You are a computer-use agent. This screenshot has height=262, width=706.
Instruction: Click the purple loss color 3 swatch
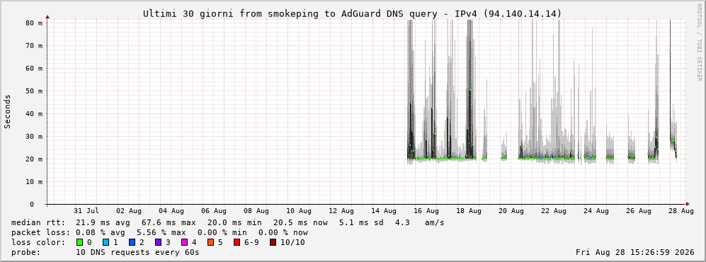(x=158, y=242)
